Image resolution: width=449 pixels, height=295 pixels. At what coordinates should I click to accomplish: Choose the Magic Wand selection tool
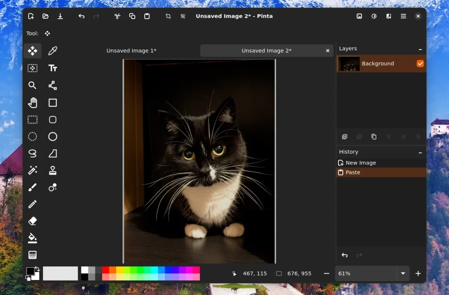click(33, 170)
